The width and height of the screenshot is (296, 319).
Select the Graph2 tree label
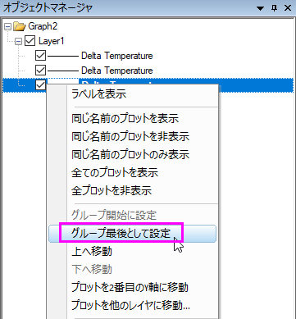(43, 26)
